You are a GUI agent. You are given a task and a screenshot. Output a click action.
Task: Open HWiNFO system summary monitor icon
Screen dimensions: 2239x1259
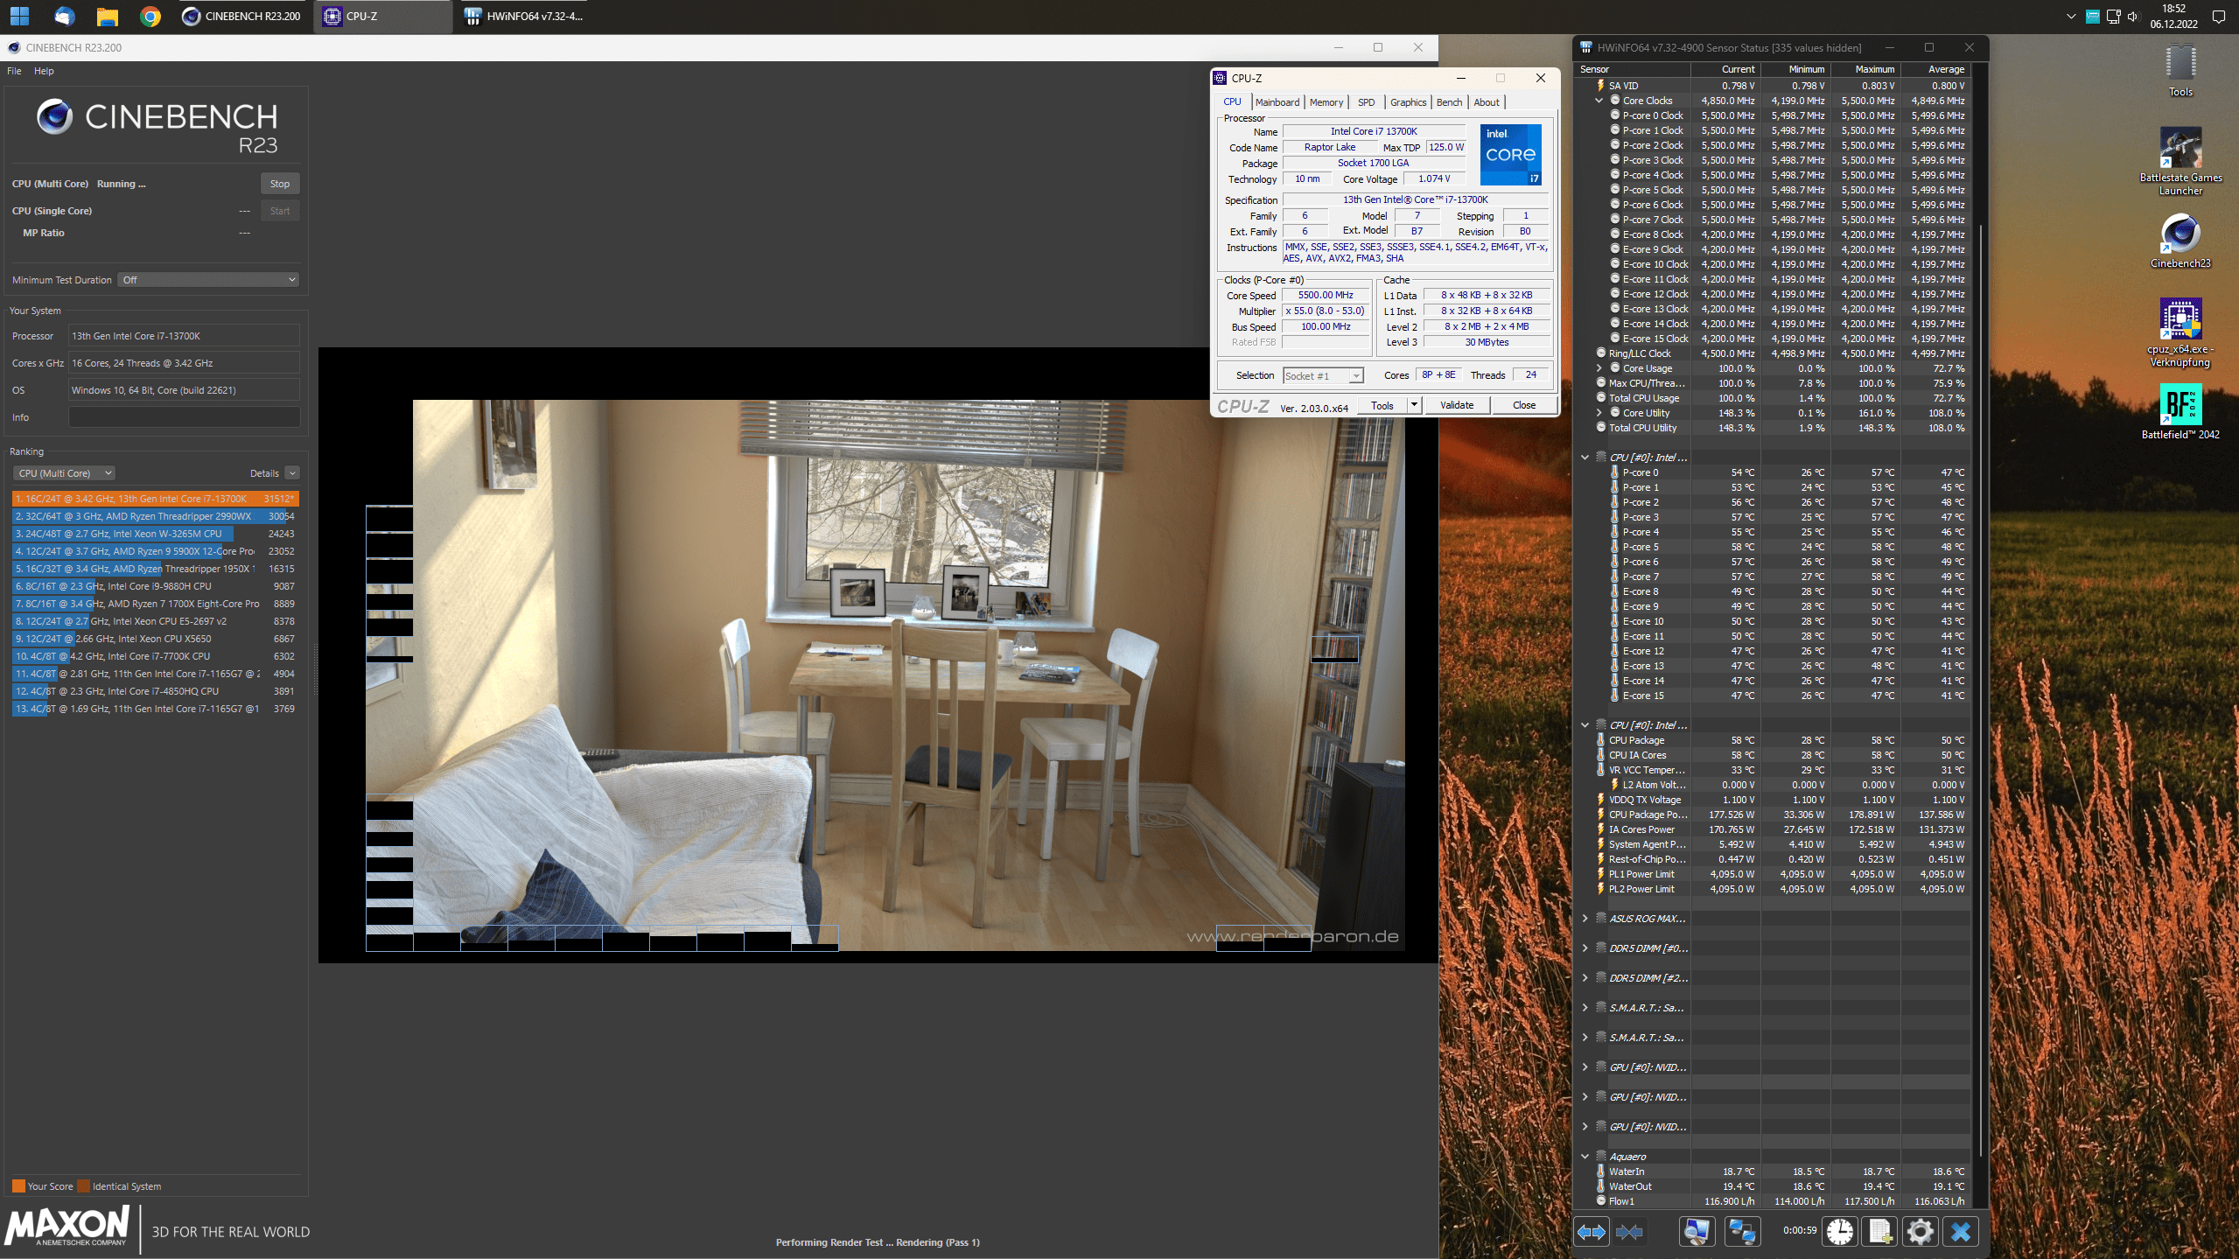point(1697,1231)
